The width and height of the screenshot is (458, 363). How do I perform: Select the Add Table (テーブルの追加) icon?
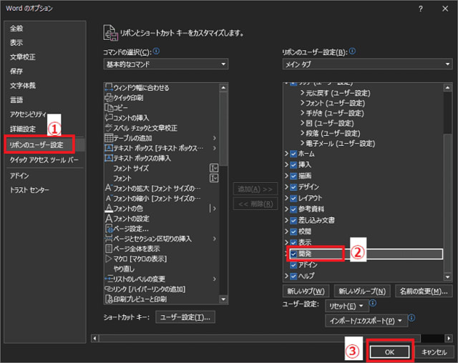[x=109, y=137]
